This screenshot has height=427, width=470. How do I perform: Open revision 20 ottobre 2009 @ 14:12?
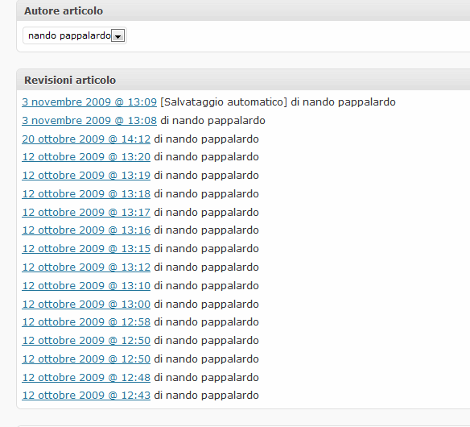click(x=86, y=139)
